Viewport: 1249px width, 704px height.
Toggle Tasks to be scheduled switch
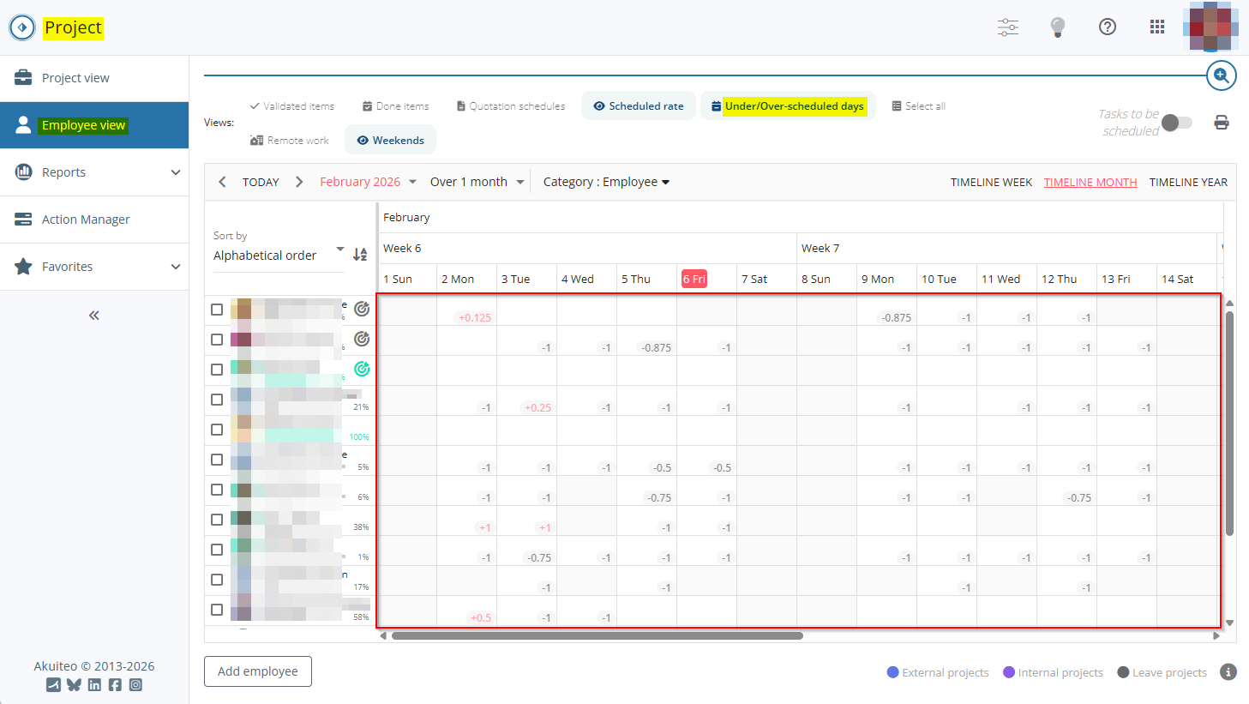[1177, 123]
